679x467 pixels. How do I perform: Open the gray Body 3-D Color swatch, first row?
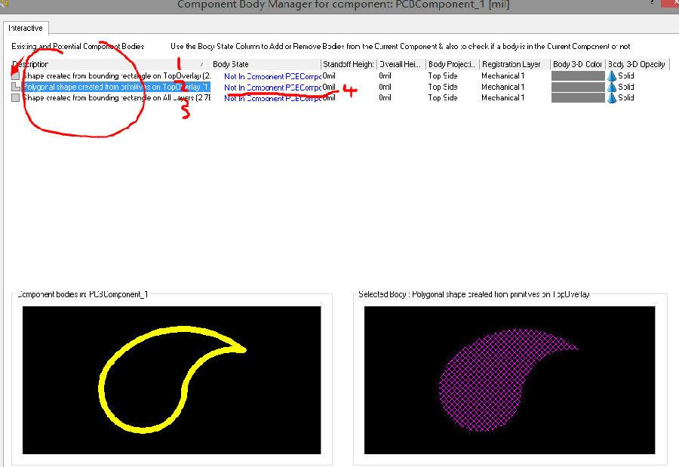578,76
